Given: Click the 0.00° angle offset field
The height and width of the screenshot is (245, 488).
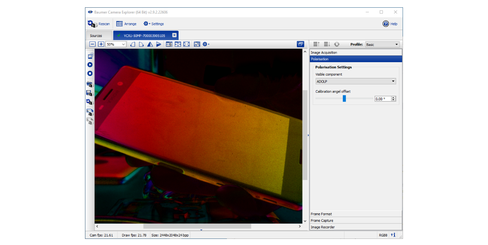Looking at the screenshot, I should (x=383, y=99).
